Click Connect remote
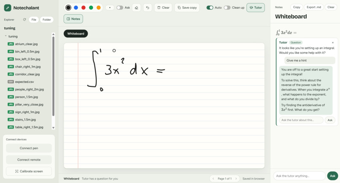Image resolution: width=340 pixels, height=183 pixels. point(29,159)
